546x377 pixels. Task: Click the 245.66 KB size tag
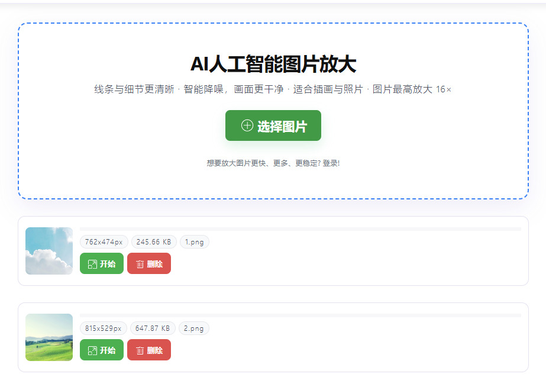tap(154, 242)
